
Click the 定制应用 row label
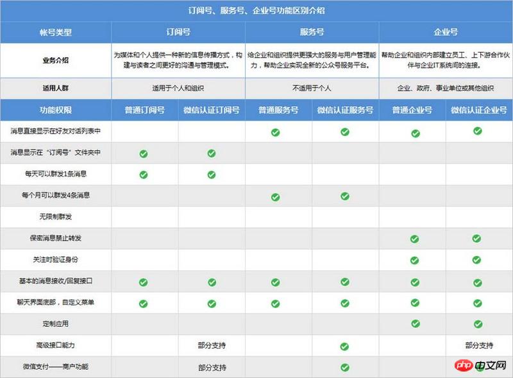click(56, 323)
